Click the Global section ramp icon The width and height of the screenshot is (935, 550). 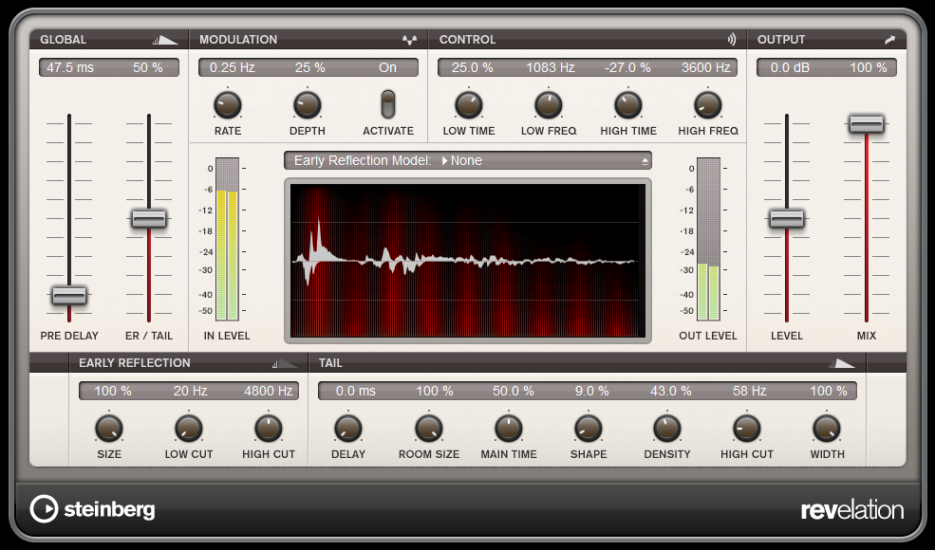coord(165,40)
